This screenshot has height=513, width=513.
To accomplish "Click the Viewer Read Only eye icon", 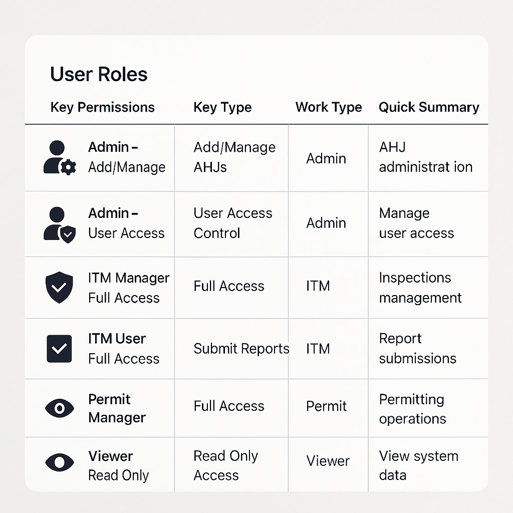I will (x=60, y=462).
